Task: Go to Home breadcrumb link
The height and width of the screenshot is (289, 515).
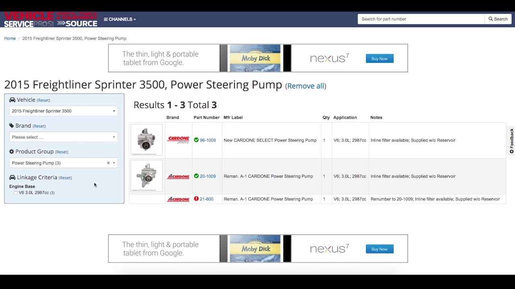Action: point(10,39)
